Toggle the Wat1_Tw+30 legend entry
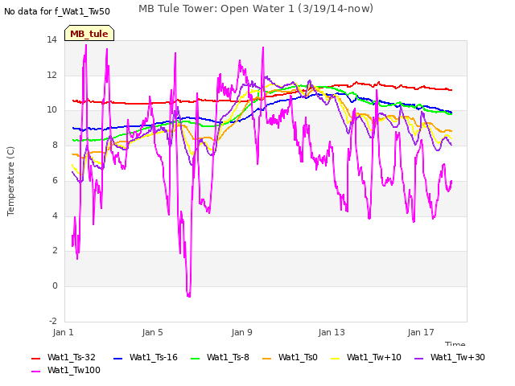Viewport: 515px width, 386px height. (x=450, y=357)
